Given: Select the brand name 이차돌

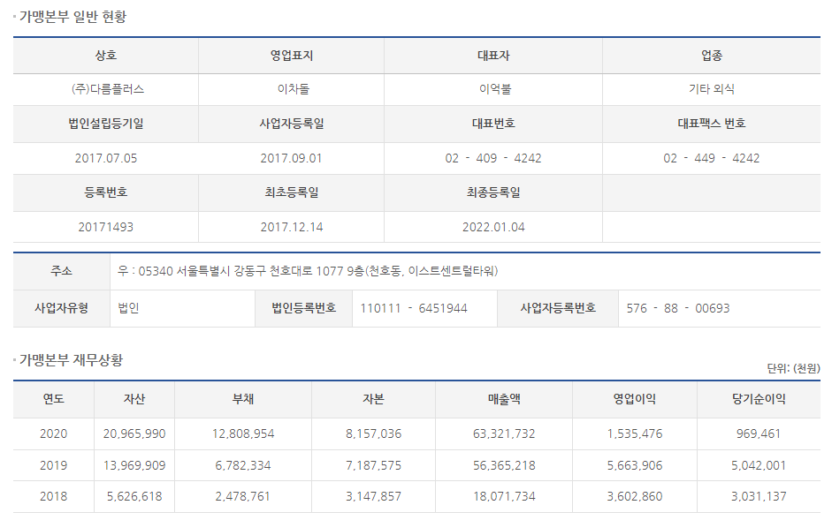Looking at the screenshot, I should point(293,89).
